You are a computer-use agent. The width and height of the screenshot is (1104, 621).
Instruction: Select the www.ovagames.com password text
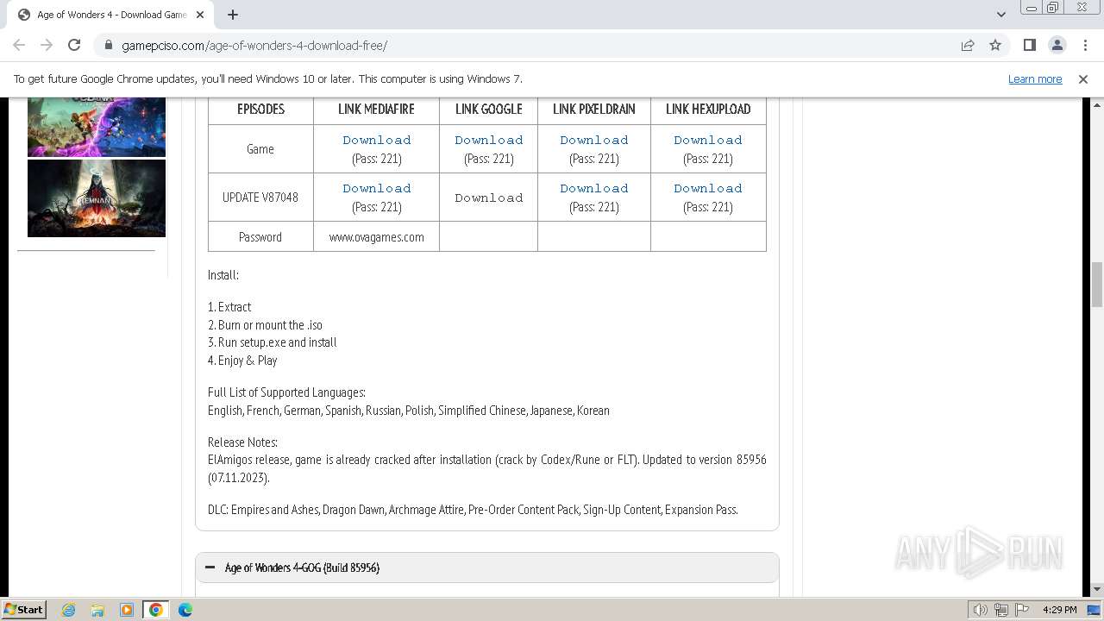377,236
